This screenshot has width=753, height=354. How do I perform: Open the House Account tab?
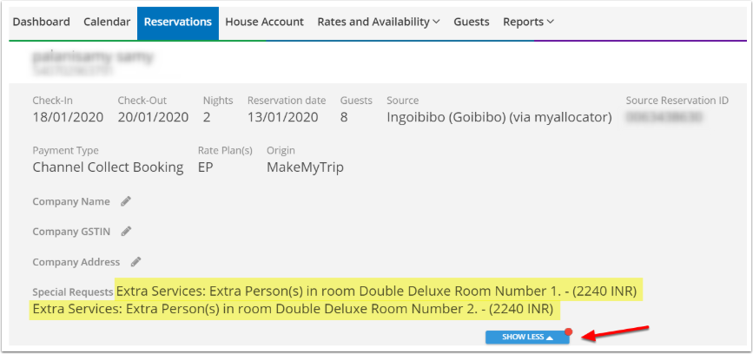click(x=264, y=22)
